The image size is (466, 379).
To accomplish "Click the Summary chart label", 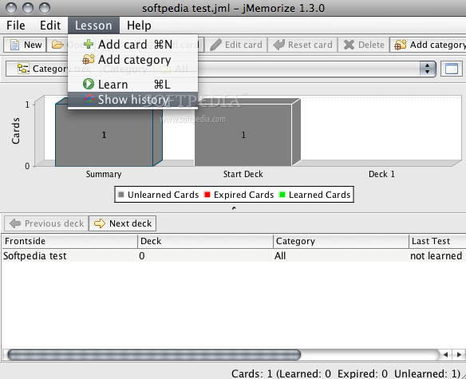I will coord(104,174).
